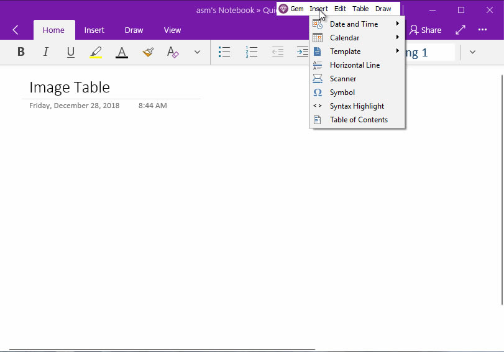Insert a numbered list
Viewport: 504px width, 352px height.
point(251,52)
